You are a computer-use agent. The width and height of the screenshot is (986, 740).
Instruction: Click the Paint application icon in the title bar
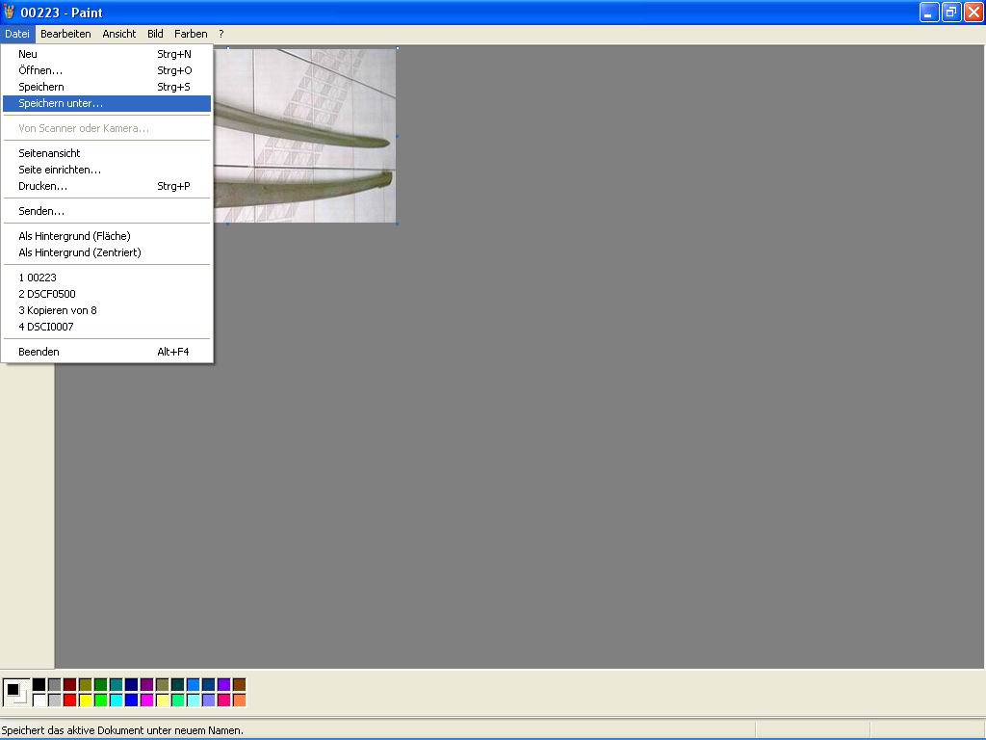pos(10,13)
